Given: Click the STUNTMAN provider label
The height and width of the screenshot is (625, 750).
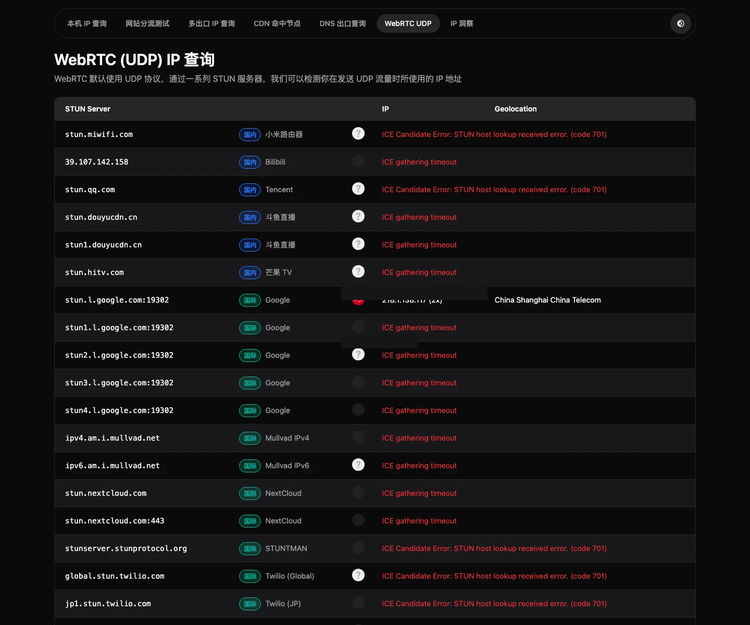Looking at the screenshot, I should (x=286, y=548).
